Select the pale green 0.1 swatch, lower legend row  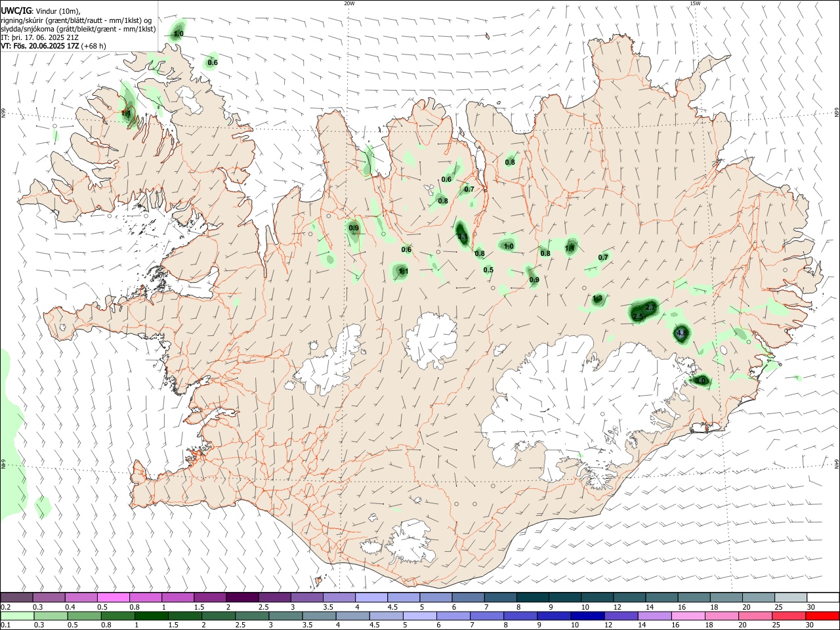coord(17,616)
